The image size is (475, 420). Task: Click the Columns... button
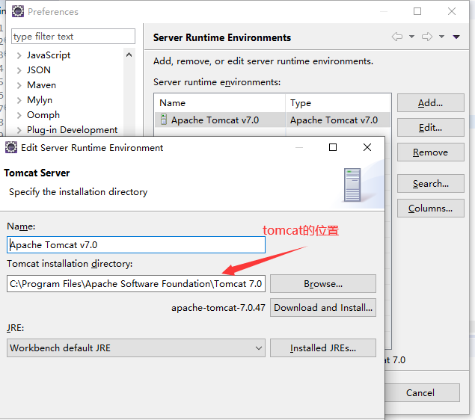pos(430,209)
